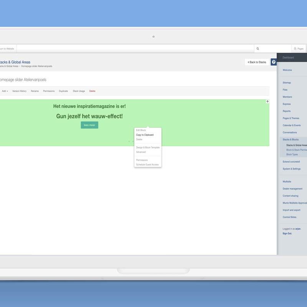This screenshot has height=307, width=307.
Task: Open Pages & Themes in dashboard sidebar
Action: (x=291, y=118)
